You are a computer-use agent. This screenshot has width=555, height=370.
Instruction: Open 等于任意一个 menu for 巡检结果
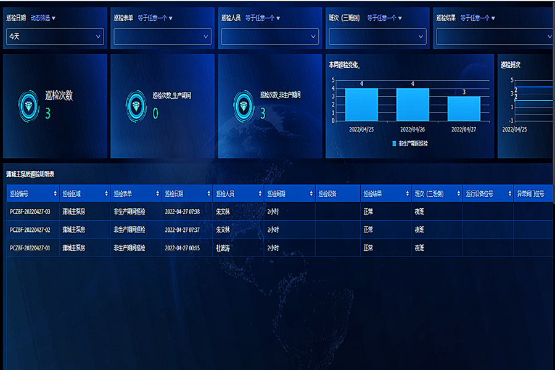[x=476, y=18]
